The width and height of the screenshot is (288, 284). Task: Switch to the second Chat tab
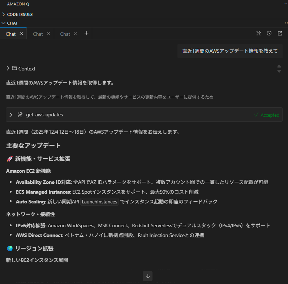(x=38, y=34)
